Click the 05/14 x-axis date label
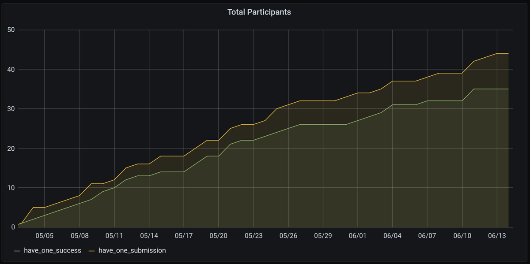Viewport: 530px width, 264px height. coord(149,236)
